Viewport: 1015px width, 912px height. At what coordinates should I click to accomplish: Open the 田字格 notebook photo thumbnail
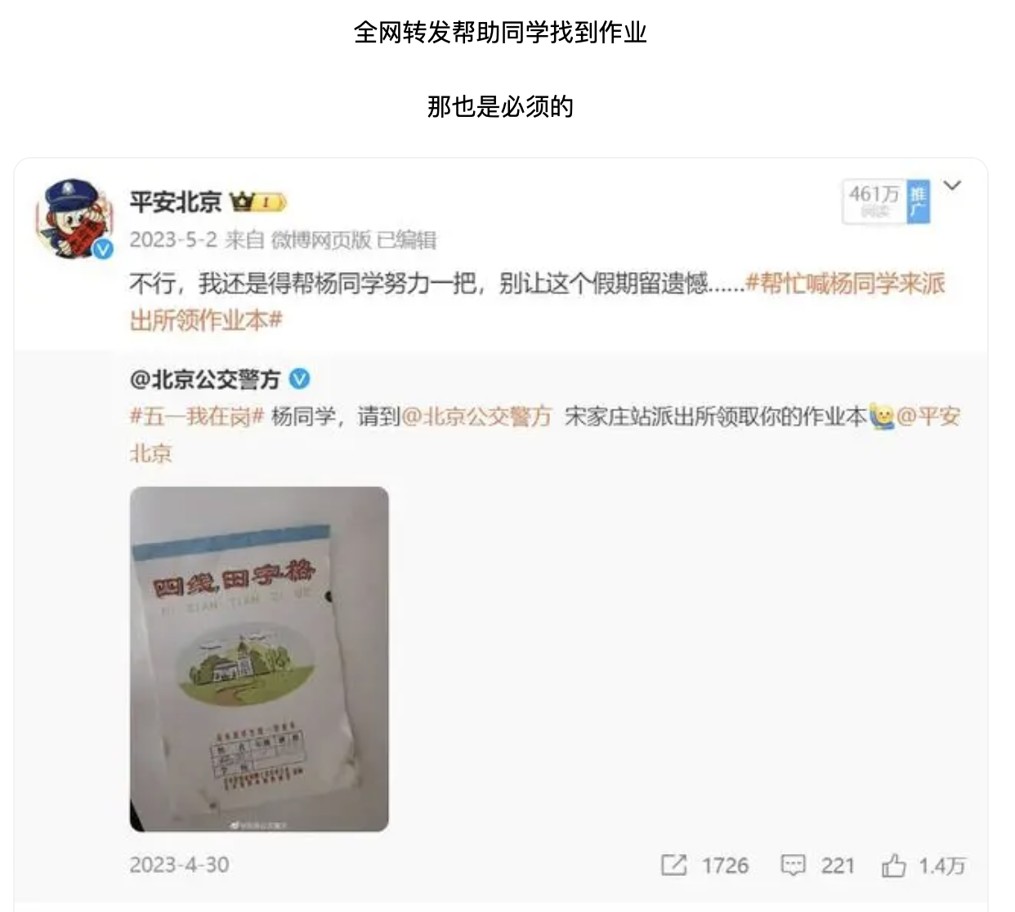pos(259,659)
